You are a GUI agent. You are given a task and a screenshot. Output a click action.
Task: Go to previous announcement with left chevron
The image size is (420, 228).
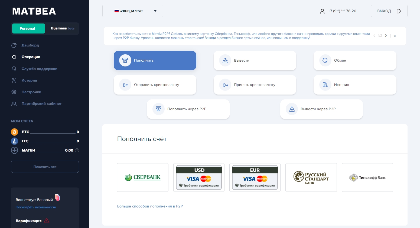(374, 36)
